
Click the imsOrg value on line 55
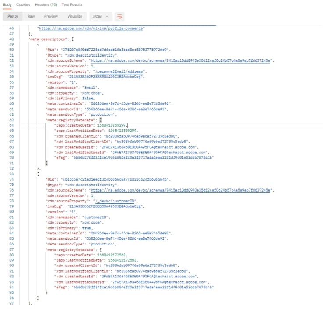(x=106, y=77)
